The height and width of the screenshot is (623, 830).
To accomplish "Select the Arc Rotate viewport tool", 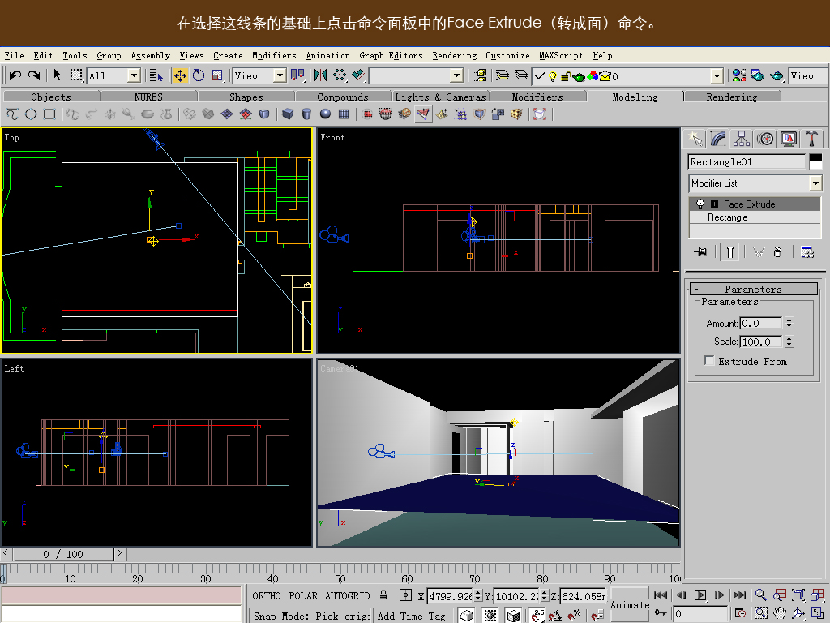I will tap(798, 613).
